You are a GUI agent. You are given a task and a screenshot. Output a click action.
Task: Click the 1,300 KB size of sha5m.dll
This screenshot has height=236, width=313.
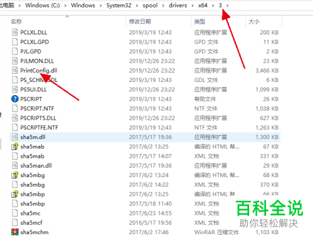(267, 137)
